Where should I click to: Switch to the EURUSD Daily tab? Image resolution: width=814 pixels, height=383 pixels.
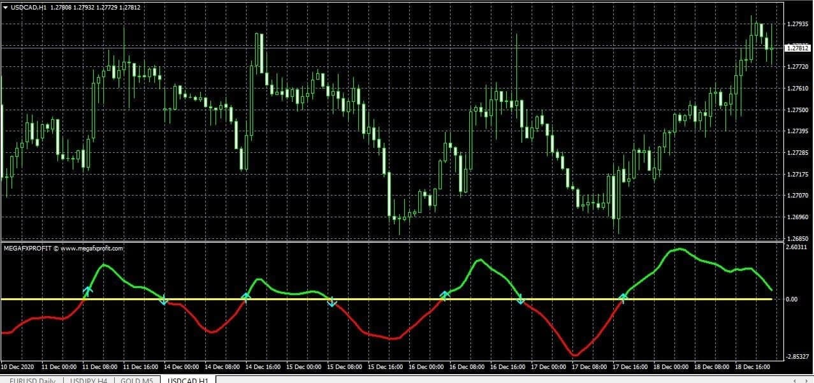click(31, 379)
